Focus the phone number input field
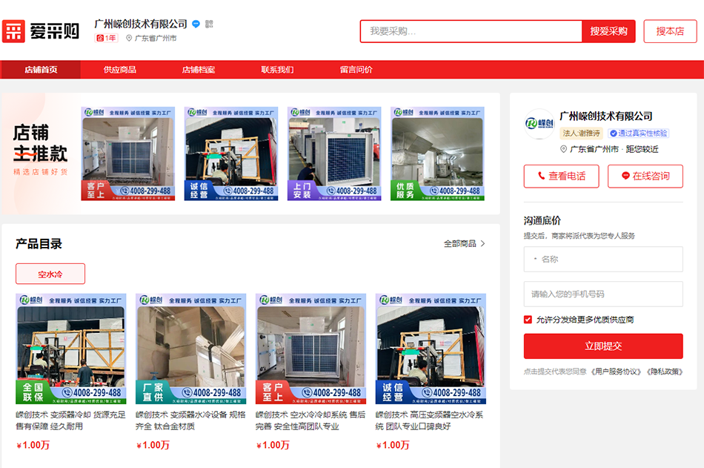 (x=603, y=294)
